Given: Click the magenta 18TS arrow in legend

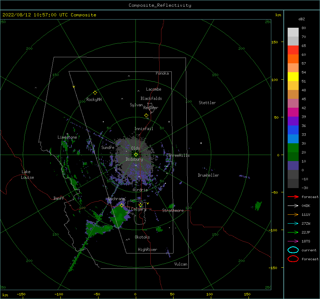Looking at the screenshot, I should click(293, 241).
